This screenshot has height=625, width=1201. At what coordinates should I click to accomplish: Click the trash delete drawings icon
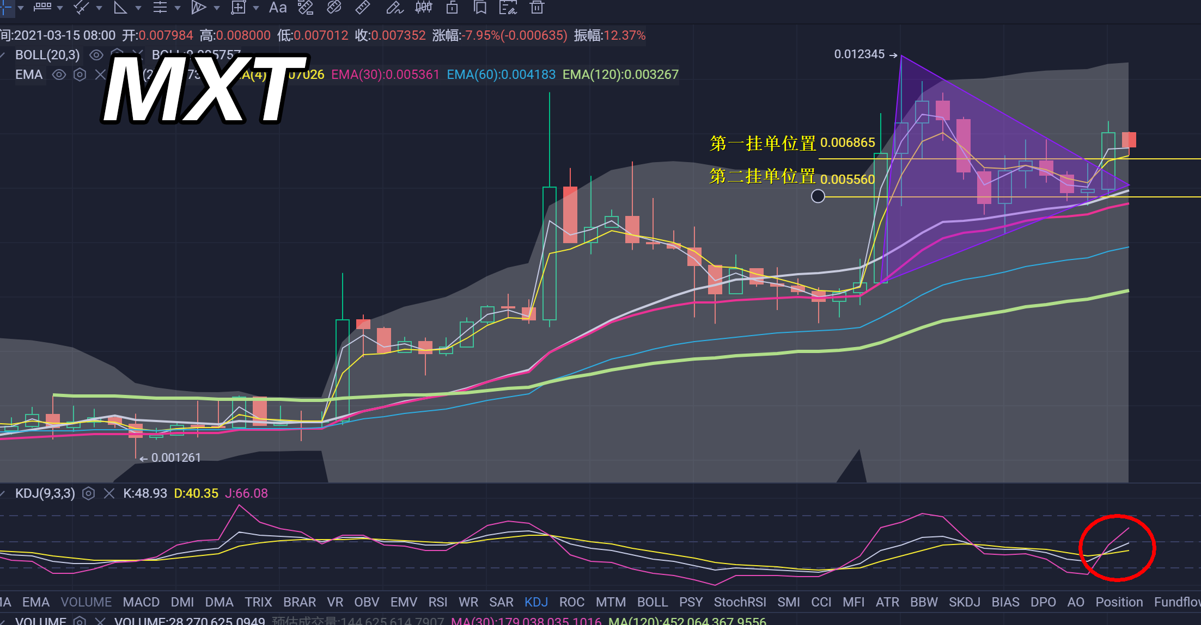(x=537, y=8)
